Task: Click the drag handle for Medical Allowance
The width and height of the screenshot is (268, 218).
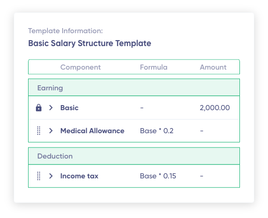Action: 39,131
